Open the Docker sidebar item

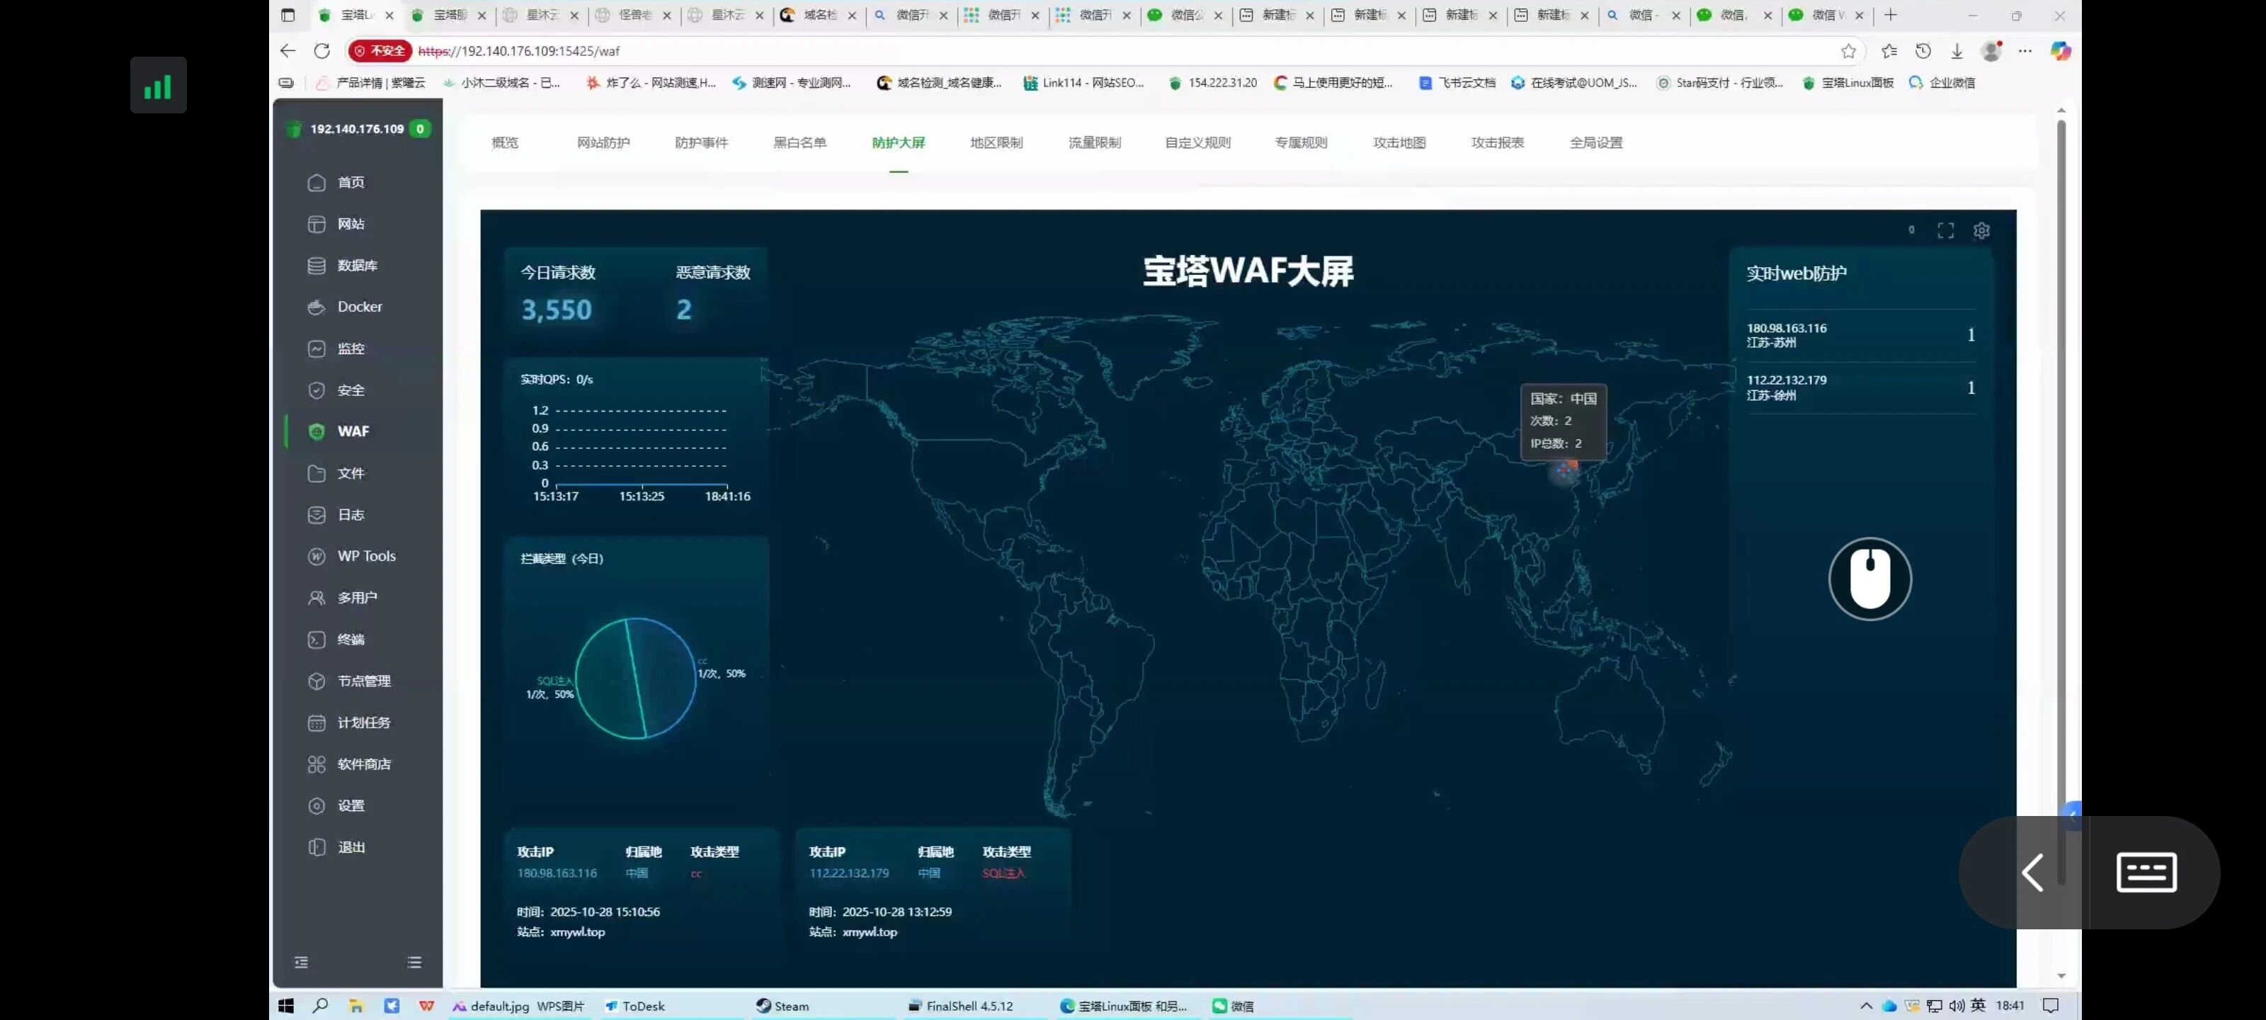coord(359,307)
